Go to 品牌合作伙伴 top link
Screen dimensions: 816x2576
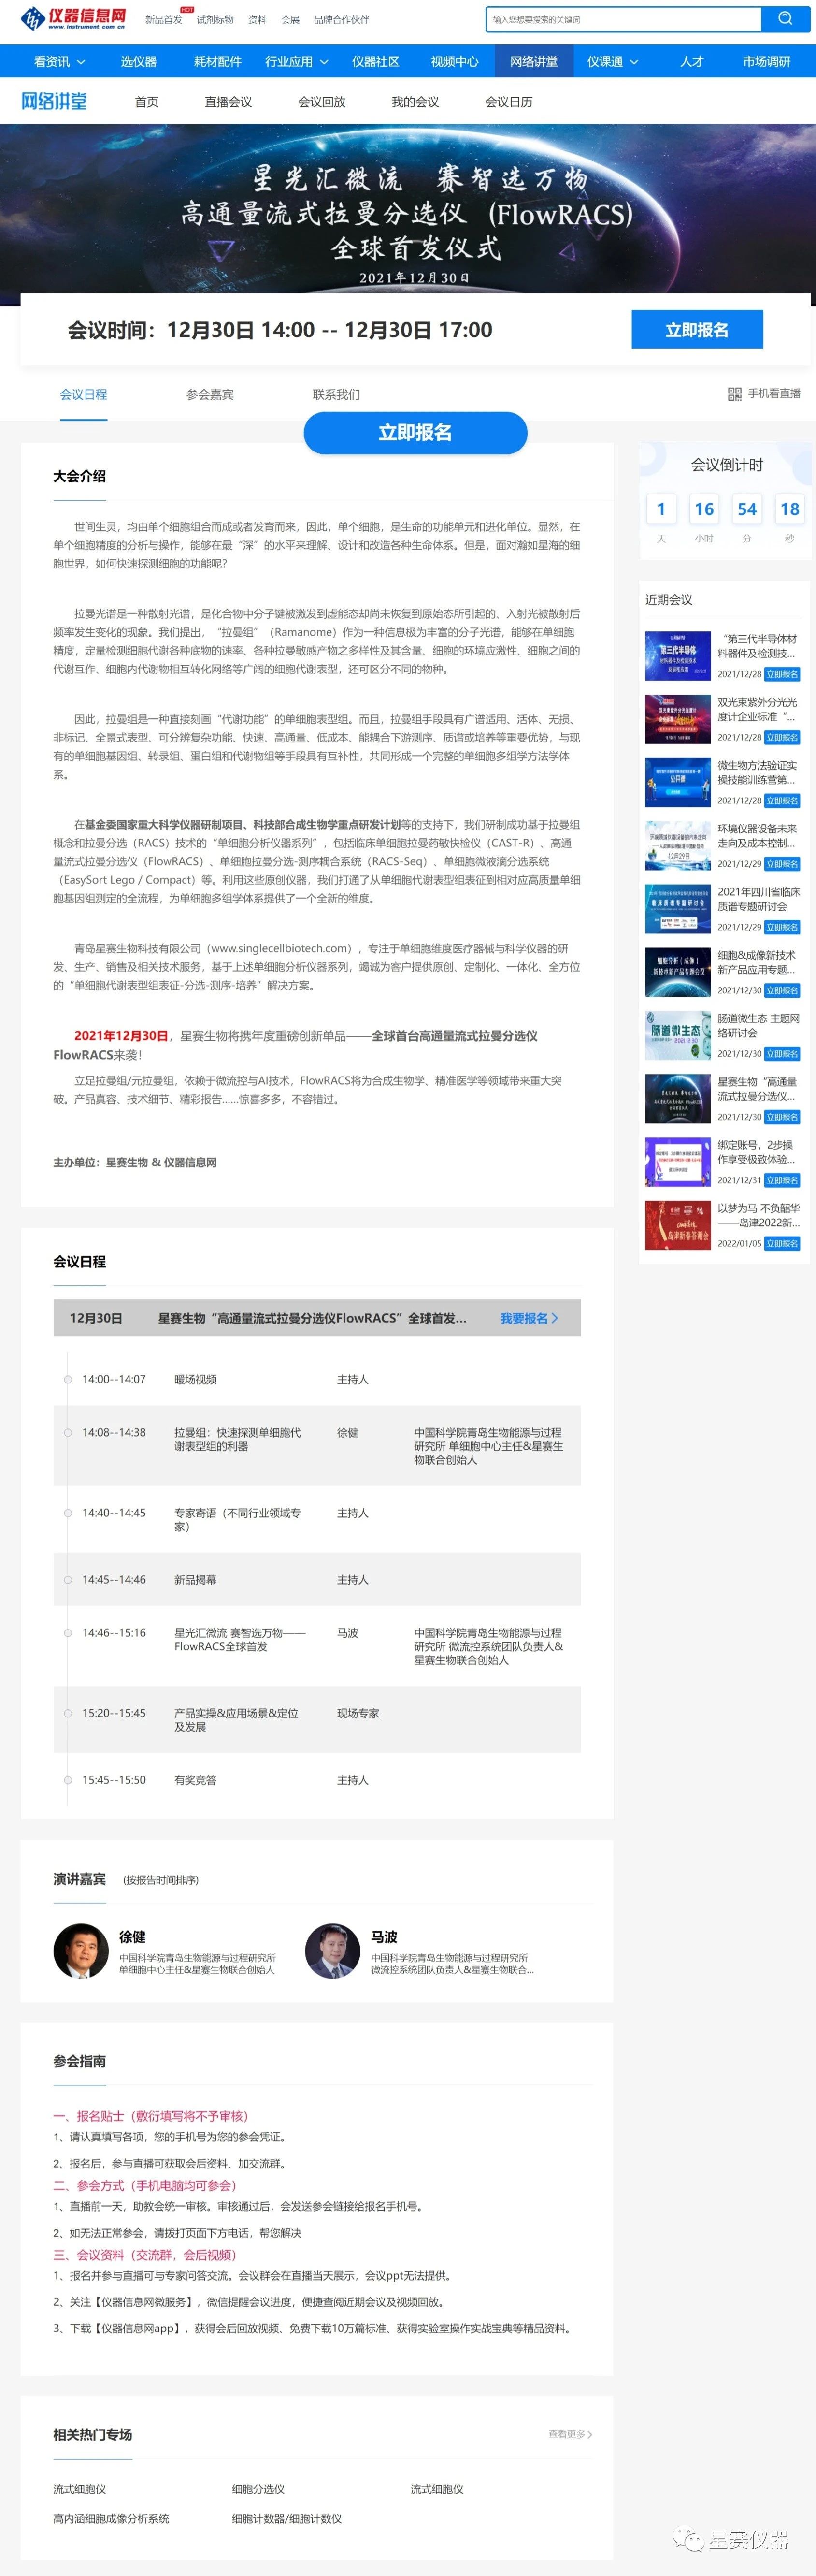tap(342, 20)
